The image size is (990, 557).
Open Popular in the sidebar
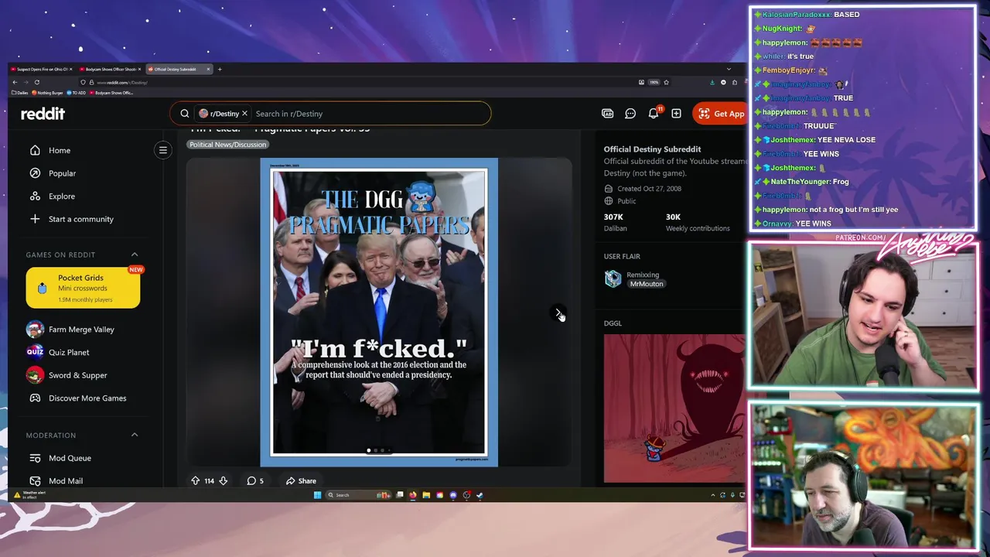point(62,173)
